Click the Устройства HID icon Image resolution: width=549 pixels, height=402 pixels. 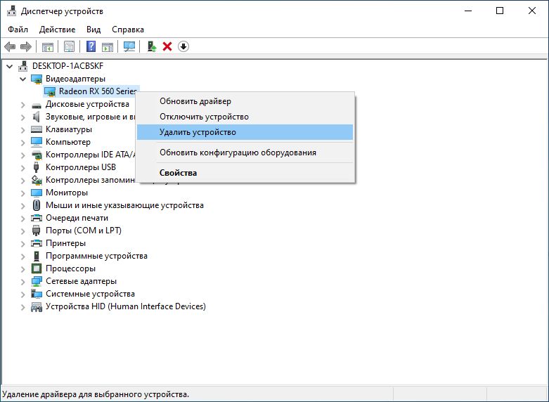(37, 306)
